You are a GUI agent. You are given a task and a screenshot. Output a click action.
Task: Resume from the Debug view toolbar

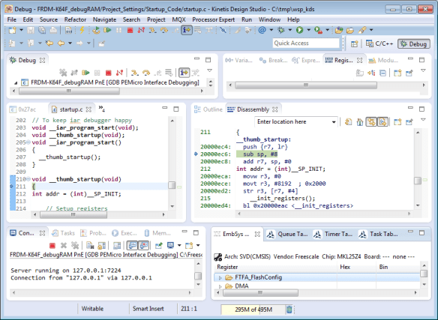coord(85,73)
